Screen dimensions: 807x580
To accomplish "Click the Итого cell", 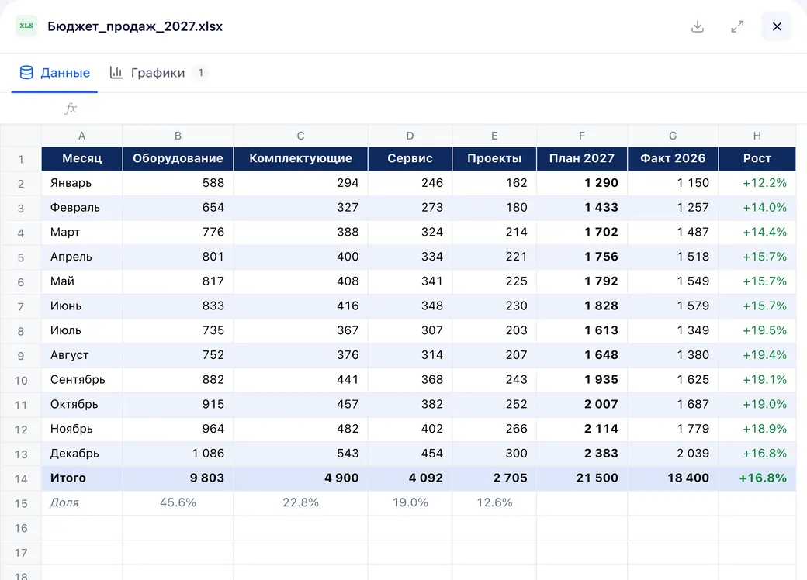I will click(81, 478).
